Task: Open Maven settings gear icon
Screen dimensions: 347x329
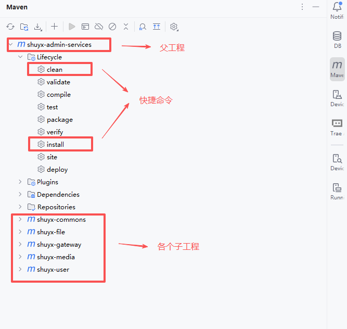Action: point(174,27)
